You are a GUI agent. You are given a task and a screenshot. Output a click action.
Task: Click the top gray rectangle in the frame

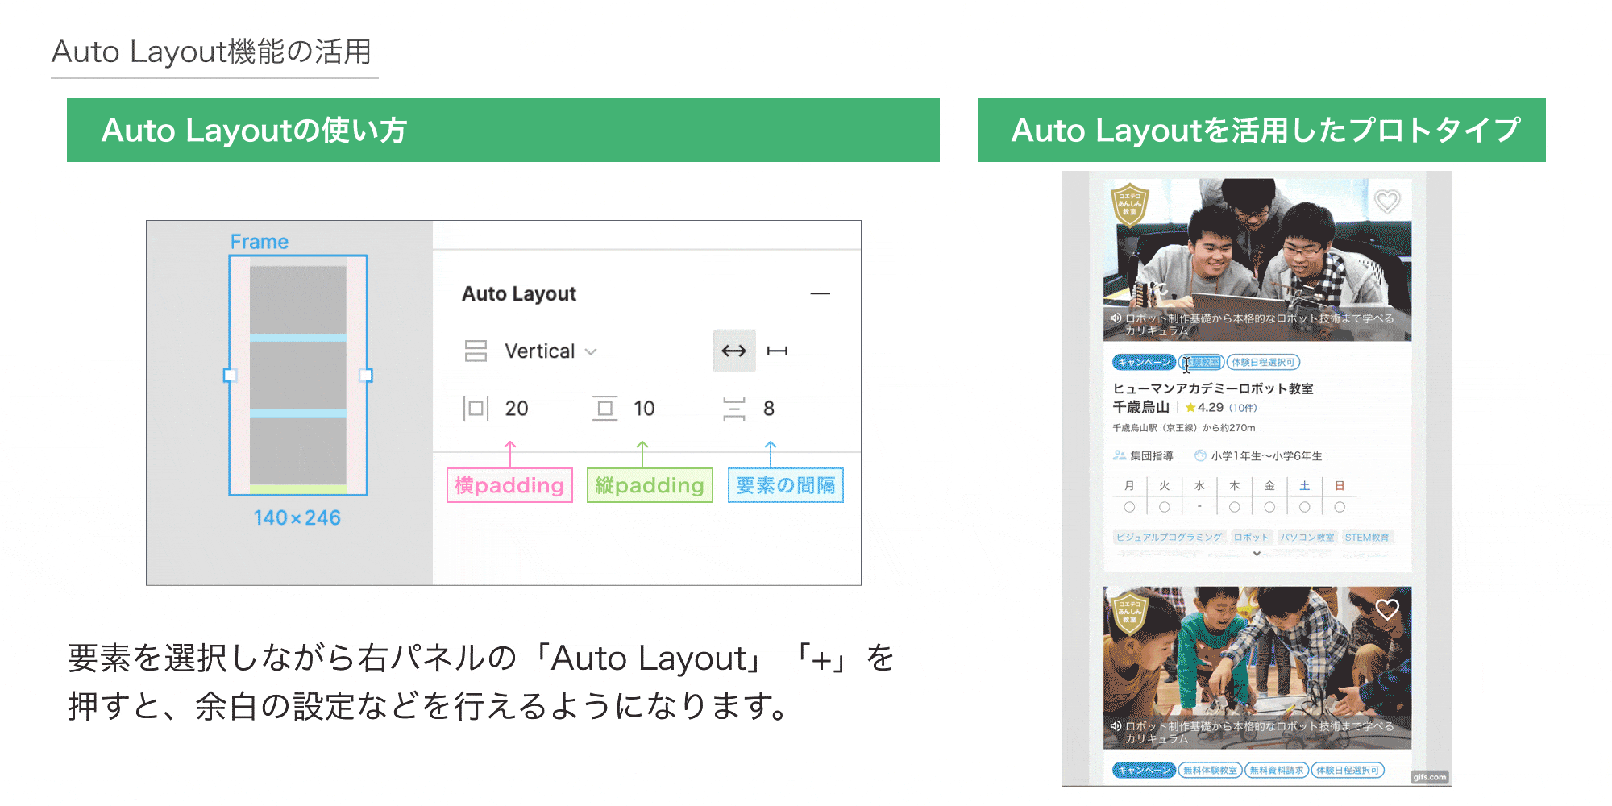(297, 300)
